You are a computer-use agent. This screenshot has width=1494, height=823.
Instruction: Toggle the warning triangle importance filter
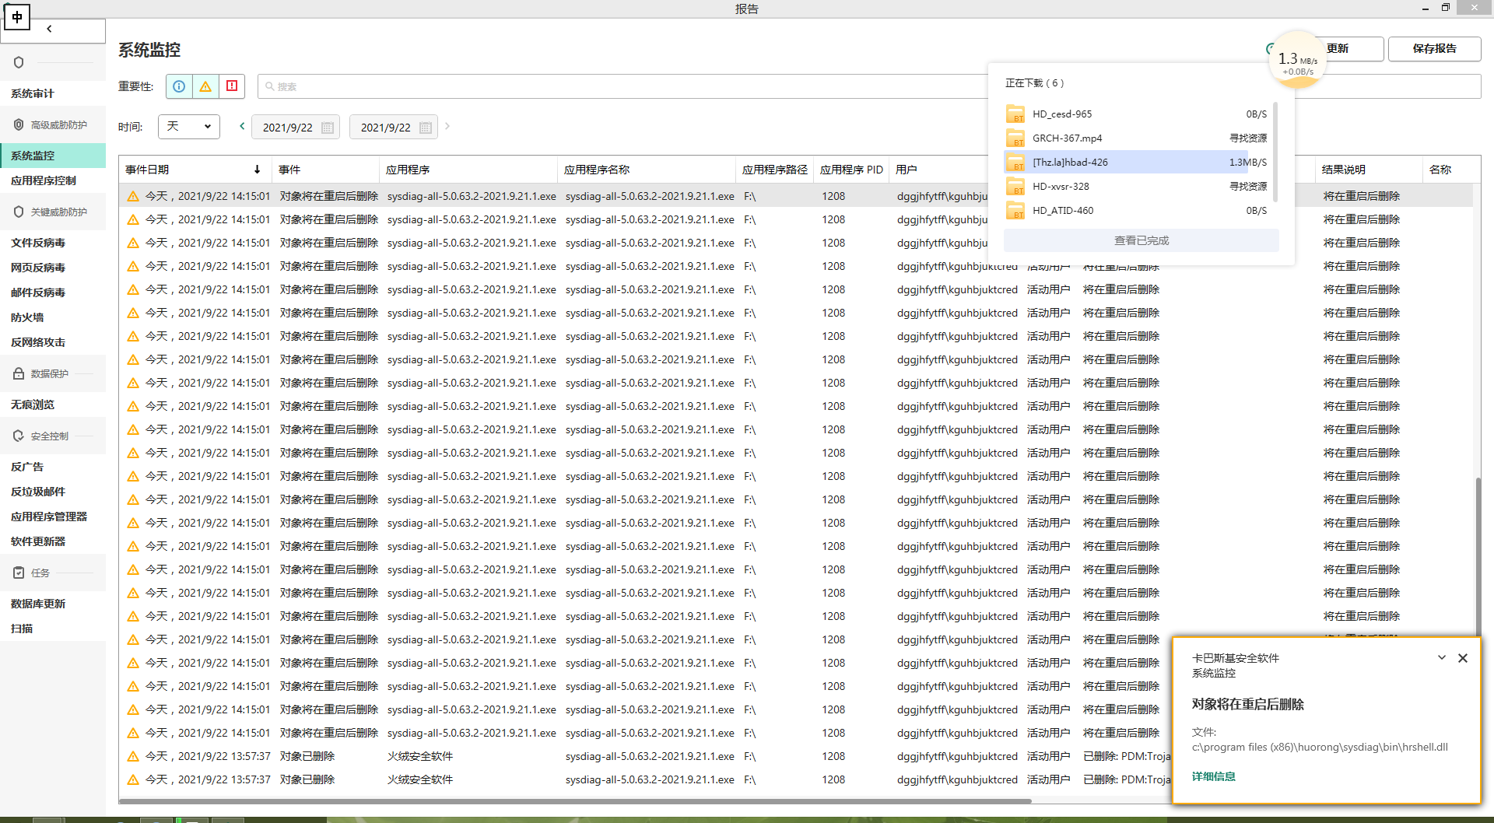pos(205,86)
